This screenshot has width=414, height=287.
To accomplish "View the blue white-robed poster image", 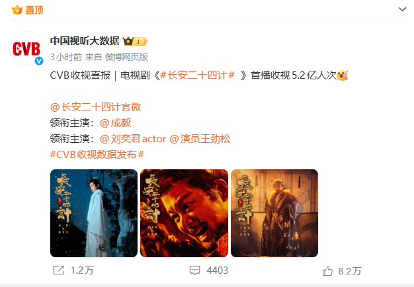I will [94, 213].
